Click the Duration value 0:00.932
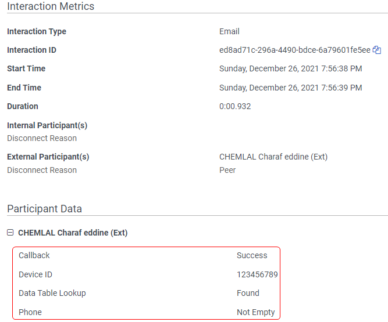The image size is (388, 322). pos(235,106)
